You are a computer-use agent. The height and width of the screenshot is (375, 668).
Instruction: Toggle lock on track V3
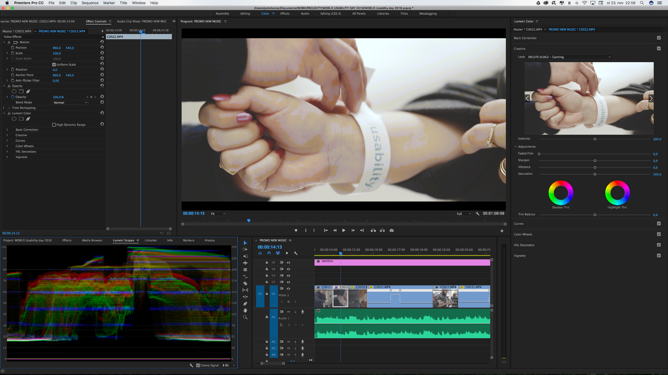[x=267, y=275]
